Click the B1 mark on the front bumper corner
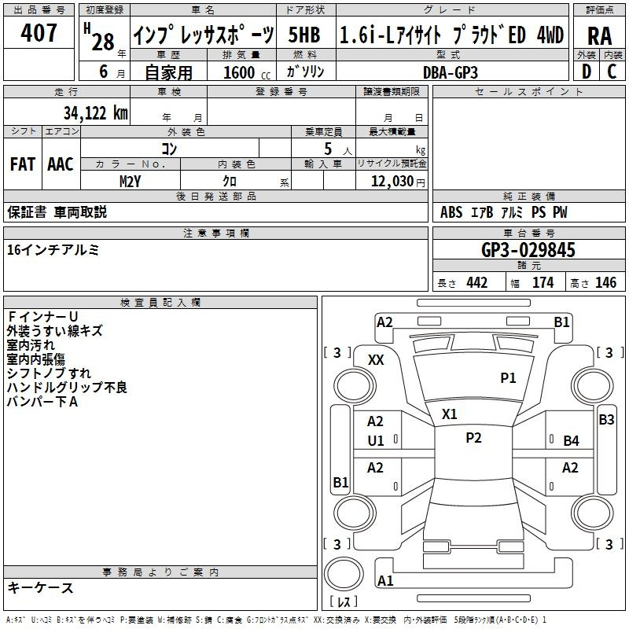 [561, 322]
